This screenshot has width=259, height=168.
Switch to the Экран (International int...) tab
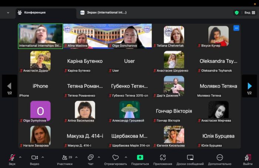[104, 13]
